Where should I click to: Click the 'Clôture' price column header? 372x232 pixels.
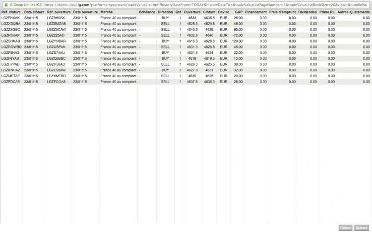point(209,12)
